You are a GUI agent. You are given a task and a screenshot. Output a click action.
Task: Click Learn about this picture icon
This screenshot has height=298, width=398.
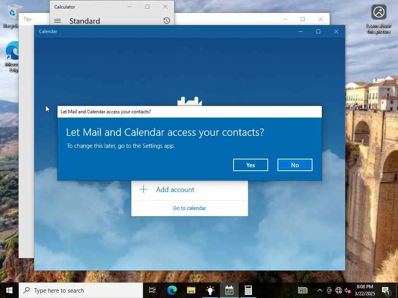379,19
